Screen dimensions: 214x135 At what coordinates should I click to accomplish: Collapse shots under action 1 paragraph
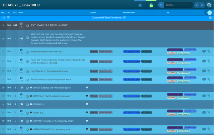22,38
